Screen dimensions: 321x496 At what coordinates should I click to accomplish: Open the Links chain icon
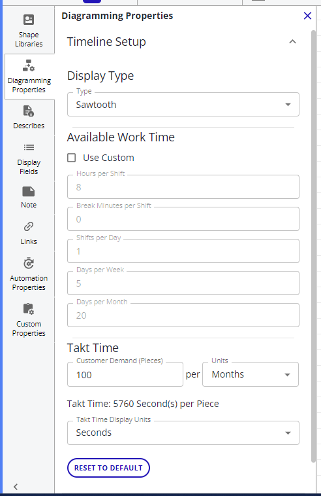tap(29, 227)
